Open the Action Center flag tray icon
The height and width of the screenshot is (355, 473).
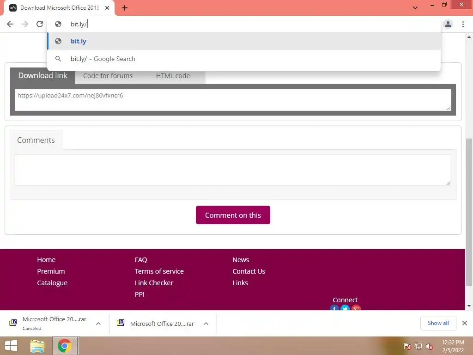(407, 346)
